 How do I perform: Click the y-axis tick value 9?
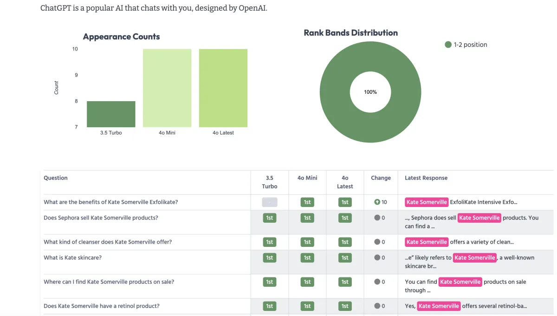76,75
